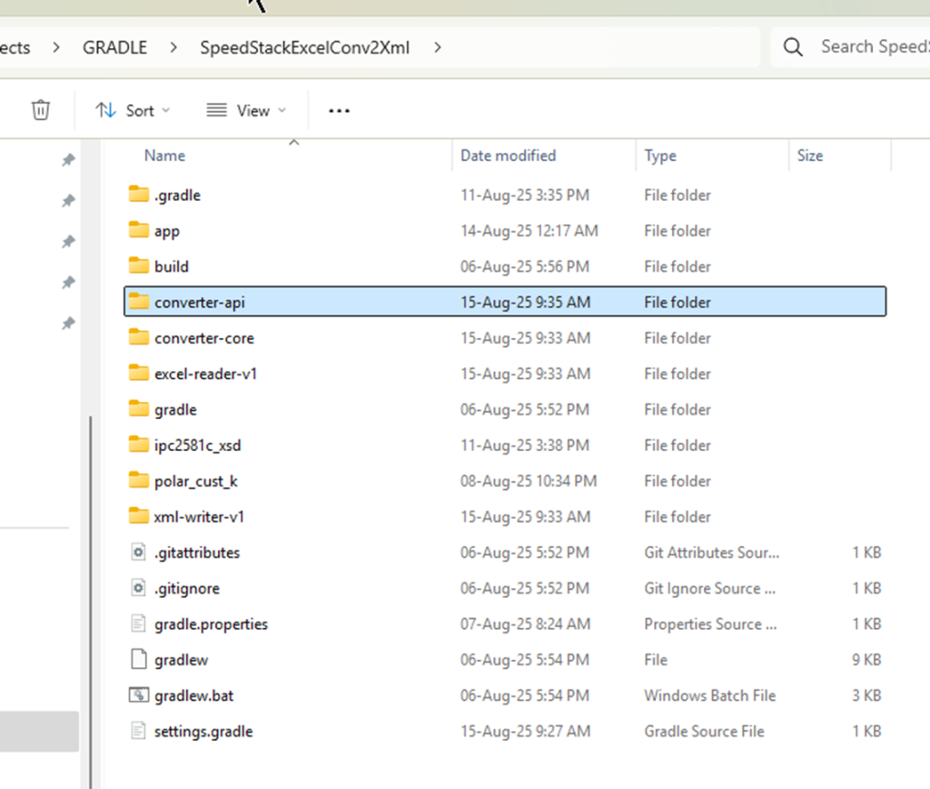Select the gradle.properties file
Screen dimensions: 930x789
coord(211,624)
